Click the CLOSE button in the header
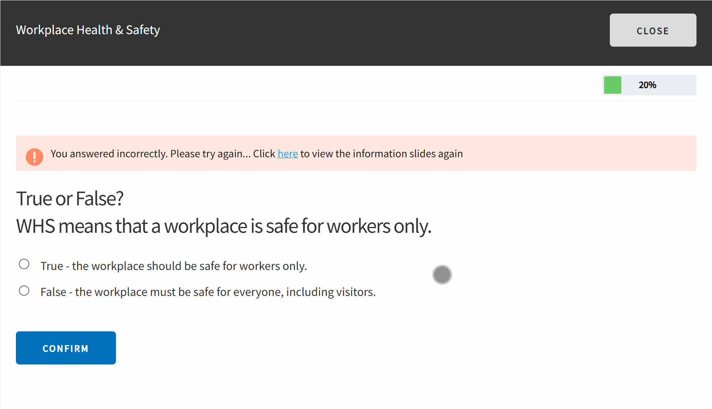The width and height of the screenshot is (712, 409). (653, 31)
